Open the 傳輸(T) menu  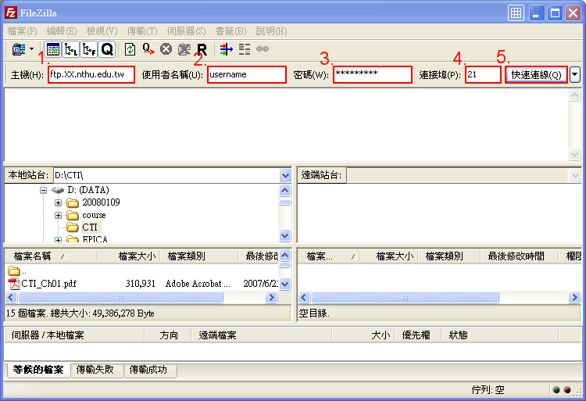(141, 31)
